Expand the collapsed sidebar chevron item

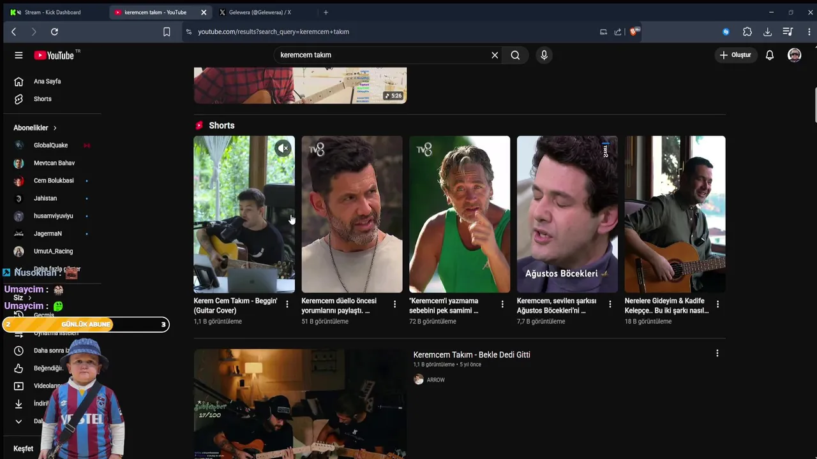point(19,421)
